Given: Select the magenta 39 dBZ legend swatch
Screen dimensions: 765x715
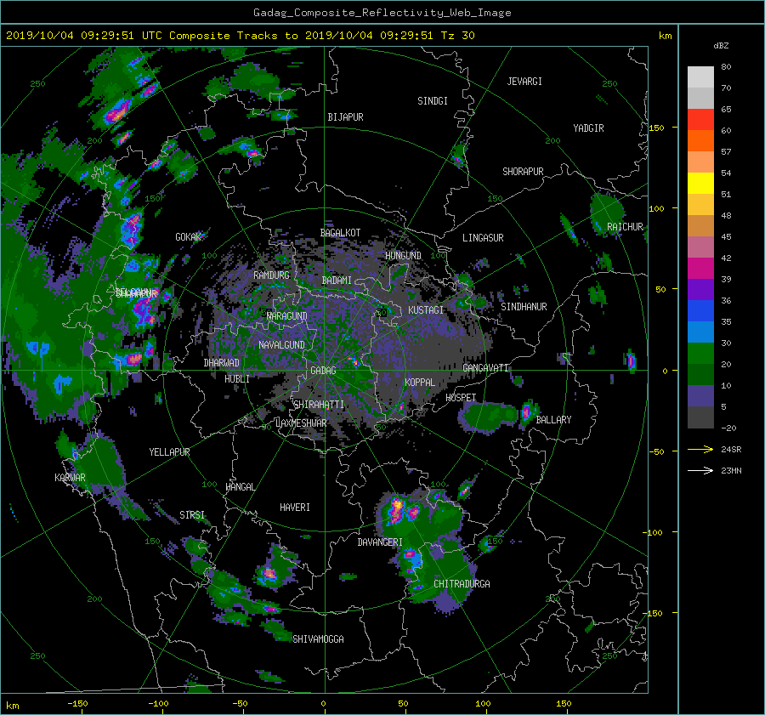Looking at the screenshot, I should (x=700, y=269).
